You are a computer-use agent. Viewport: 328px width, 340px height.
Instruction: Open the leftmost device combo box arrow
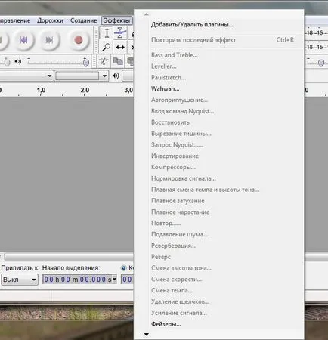click(x=50, y=76)
